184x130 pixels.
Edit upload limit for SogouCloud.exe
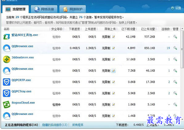(113, 104)
